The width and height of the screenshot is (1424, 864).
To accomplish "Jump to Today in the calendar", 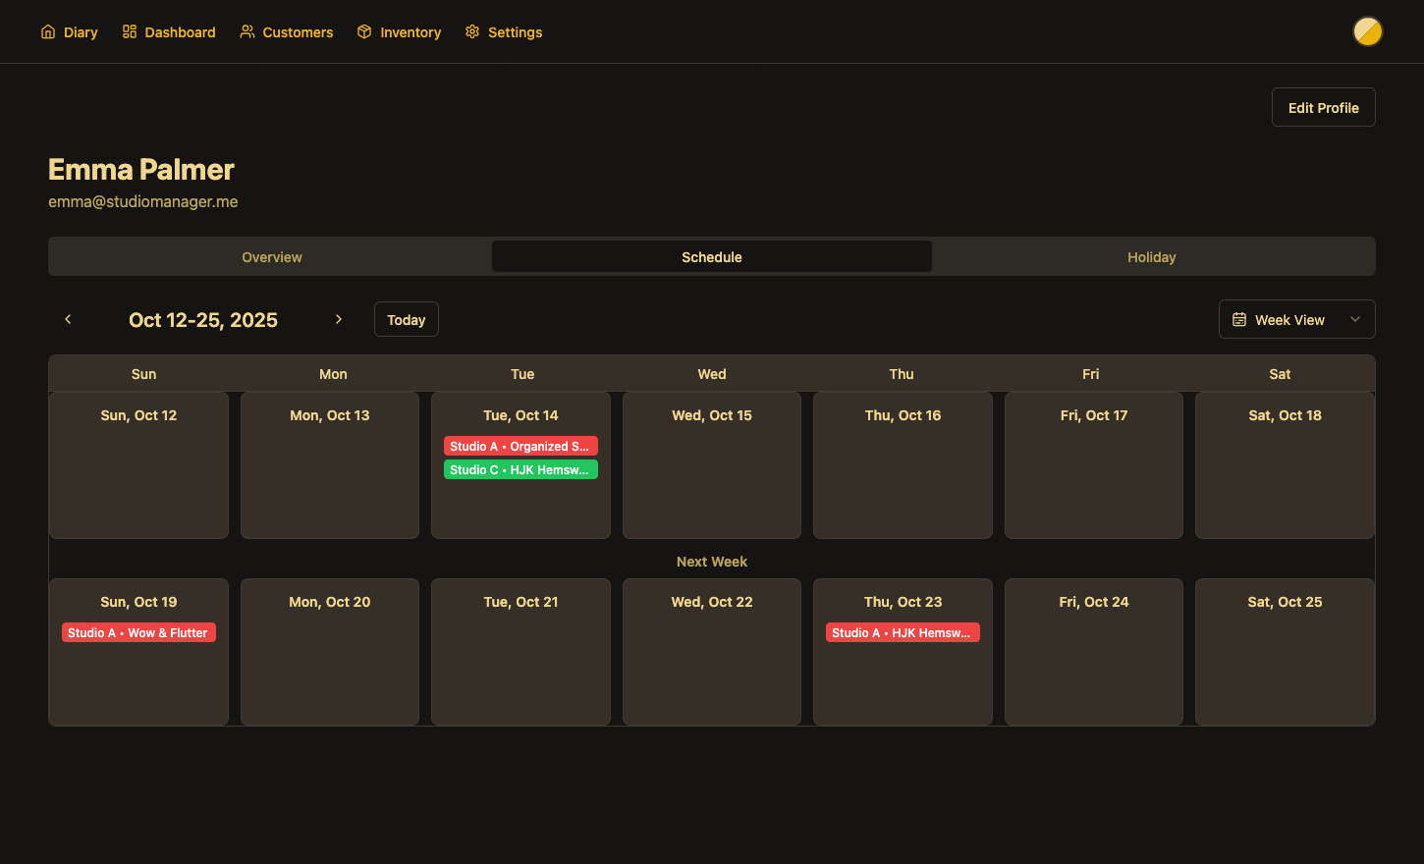I will 406,320.
